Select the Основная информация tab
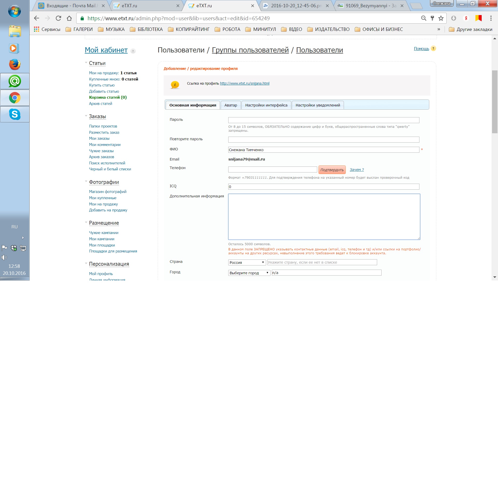The width and height of the screenshot is (498, 493). (x=193, y=105)
